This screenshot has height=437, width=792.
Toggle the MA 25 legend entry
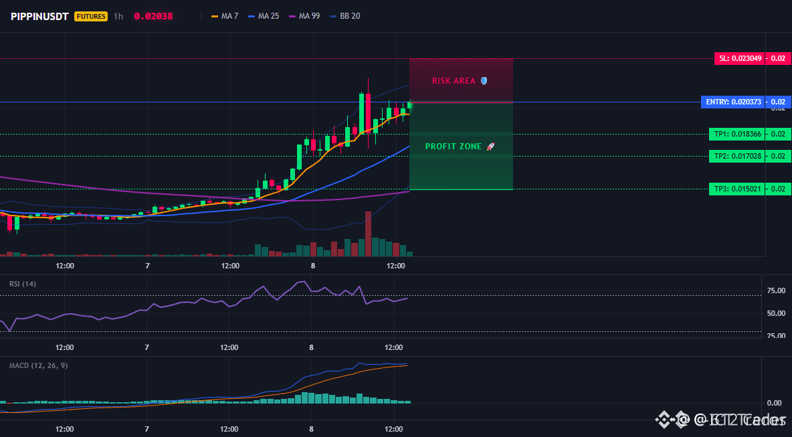click(264, 16)
